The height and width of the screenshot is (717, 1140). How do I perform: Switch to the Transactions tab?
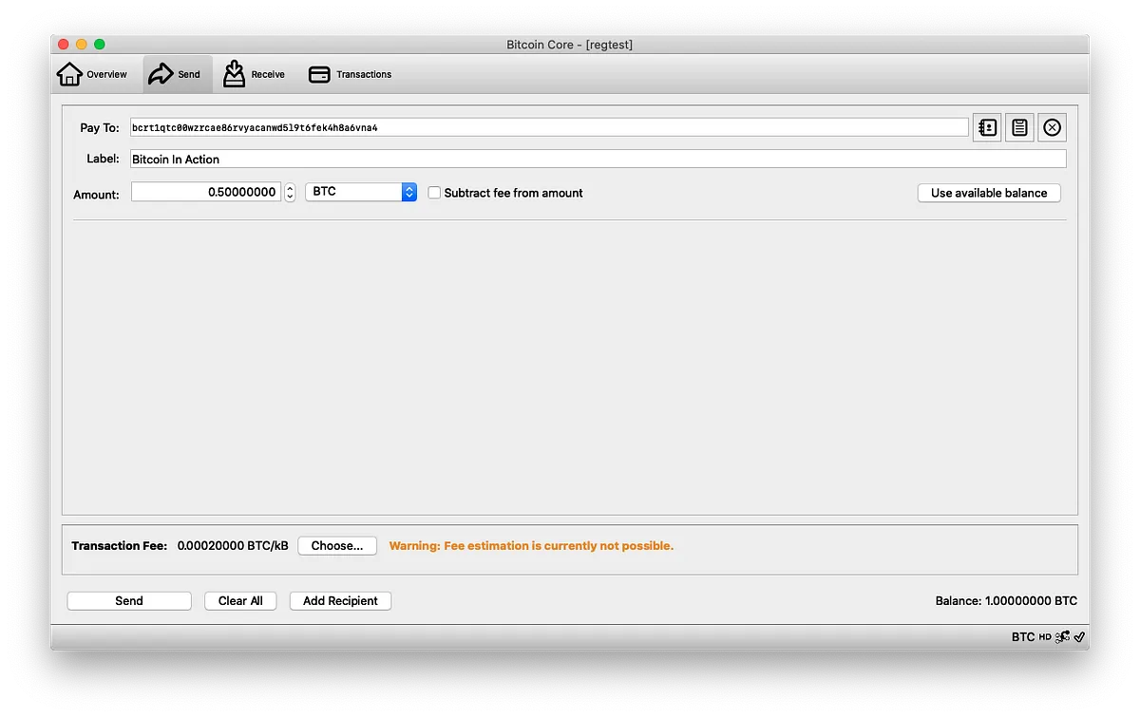tap(351, 73)
